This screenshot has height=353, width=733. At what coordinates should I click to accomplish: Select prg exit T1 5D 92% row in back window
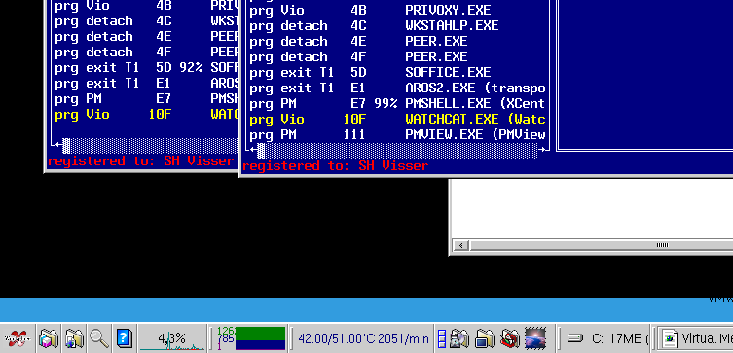[146, 67]
